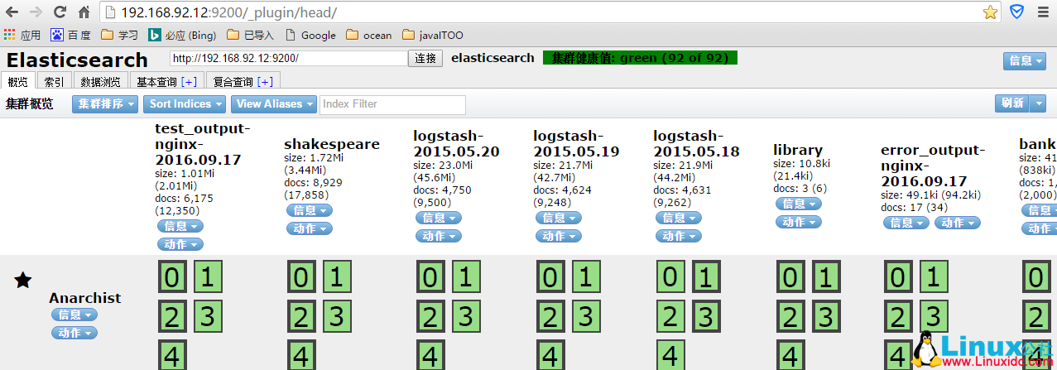The height and width of the screenshot is (370, 1057).
Task: Open the Sort Indices dropdown
Action: click(x=184, y=103)
